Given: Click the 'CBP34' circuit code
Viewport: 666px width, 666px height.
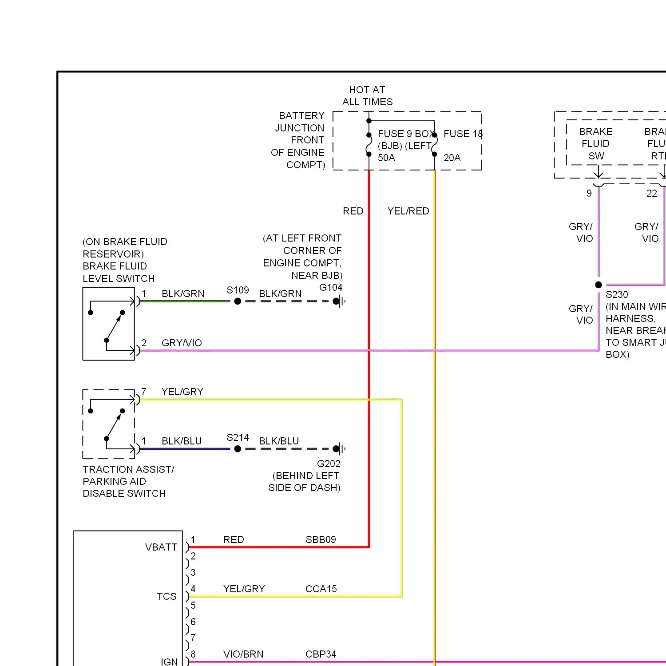Looking at the screenshot, I should coord(321,654).
